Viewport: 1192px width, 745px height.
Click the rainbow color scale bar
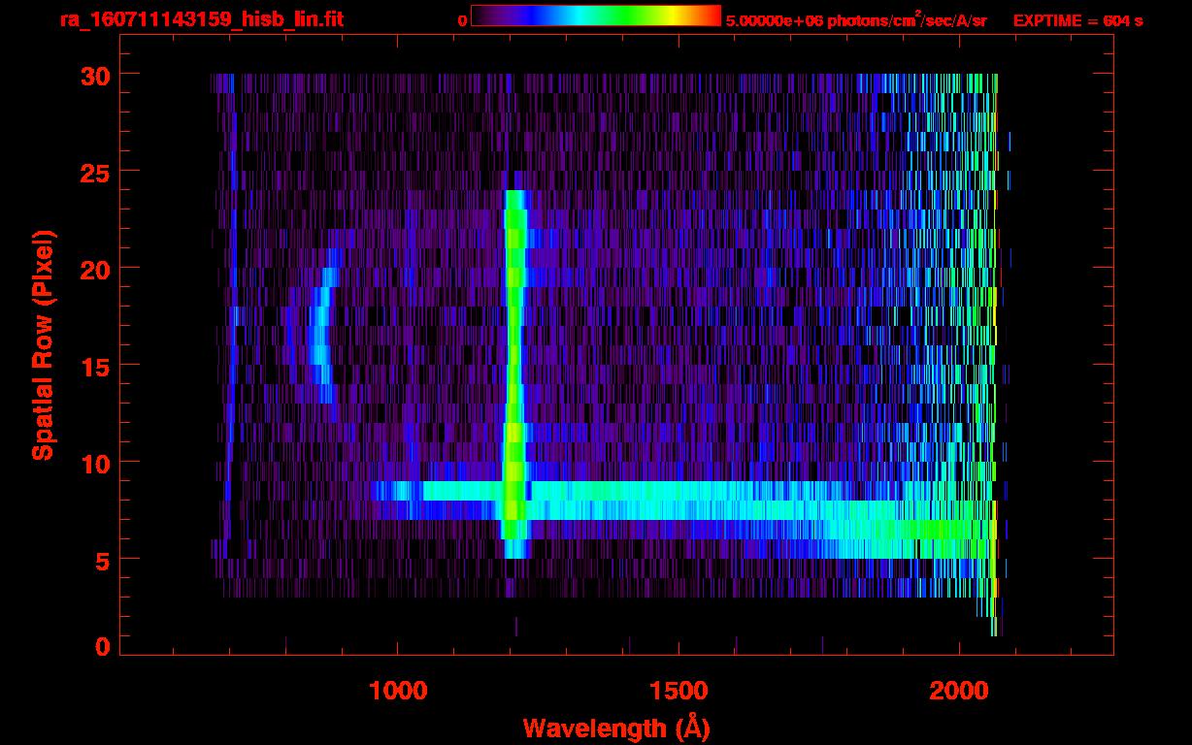(595, 16)
